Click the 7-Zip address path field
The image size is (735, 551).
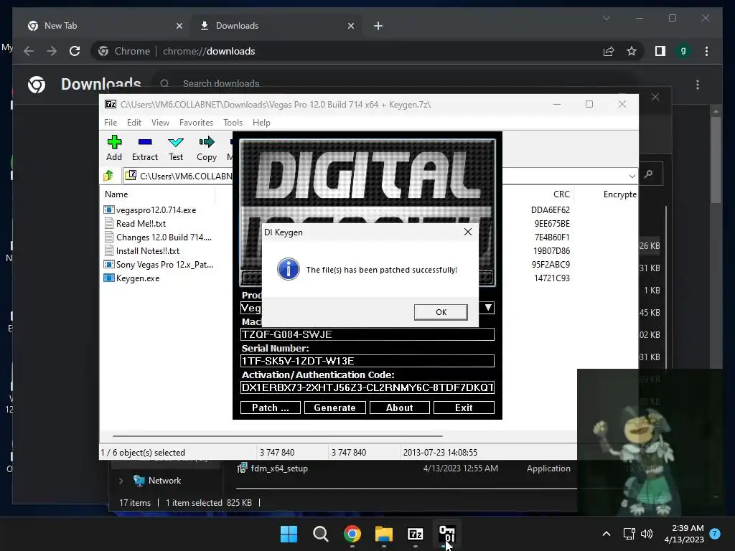pyautogui.click(x=186, y=176)
